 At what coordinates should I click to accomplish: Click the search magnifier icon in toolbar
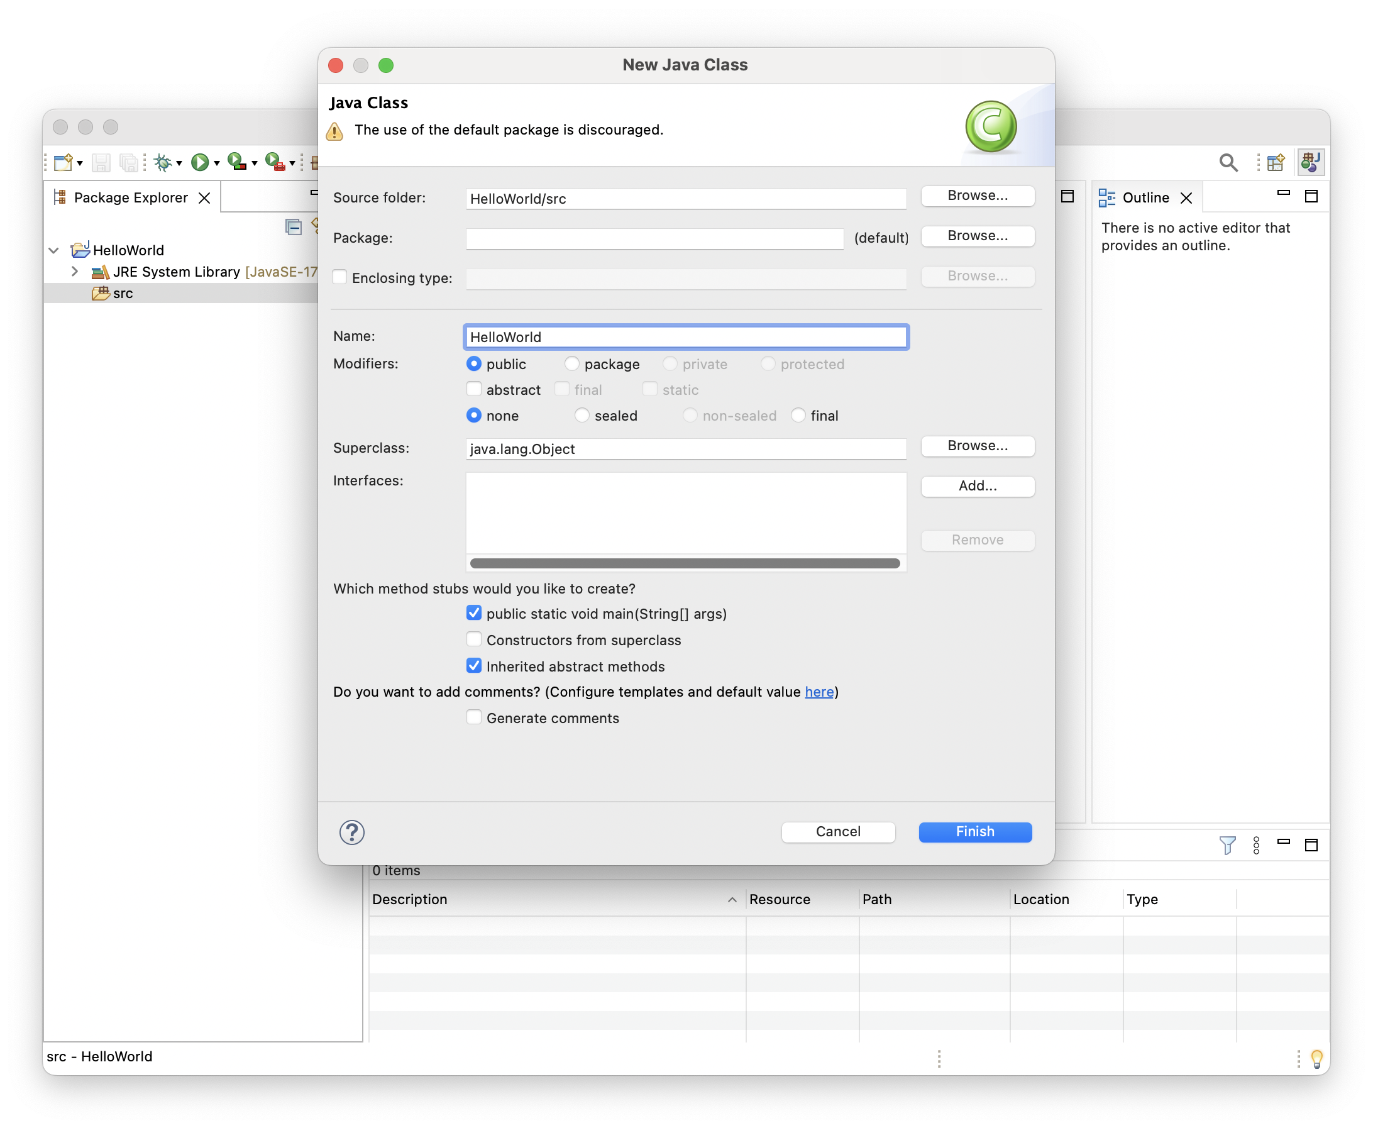[1228, 162]
